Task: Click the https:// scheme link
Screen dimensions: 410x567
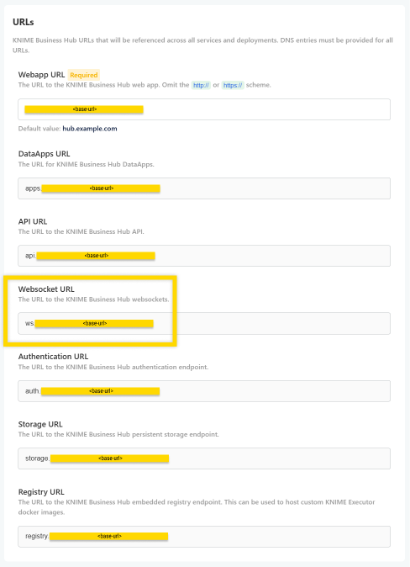Action: point(233,85)
